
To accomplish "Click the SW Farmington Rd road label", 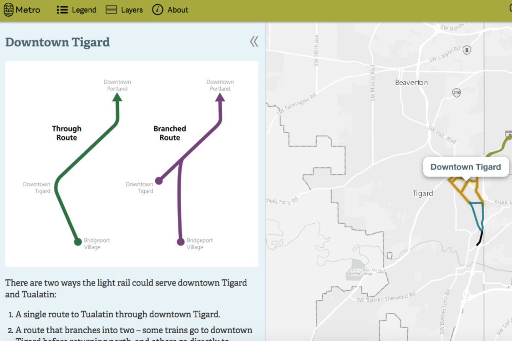I will tap(296, 104).
